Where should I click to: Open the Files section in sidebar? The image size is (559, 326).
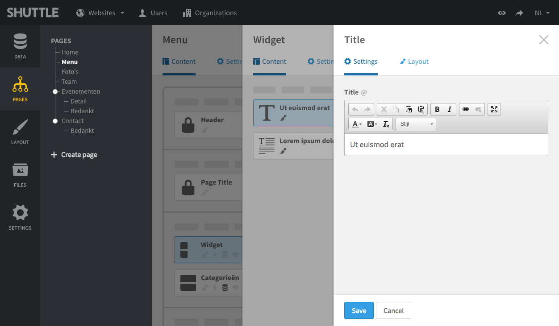point(20,175)
